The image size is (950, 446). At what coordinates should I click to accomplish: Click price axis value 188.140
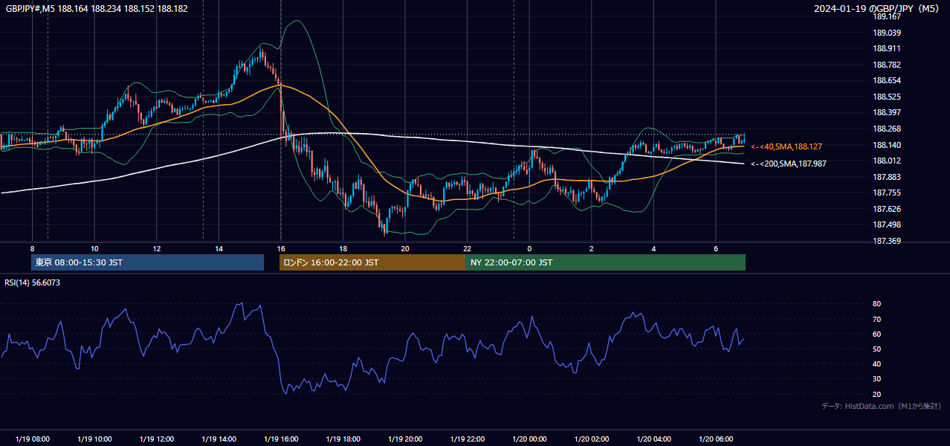[886, 145]
